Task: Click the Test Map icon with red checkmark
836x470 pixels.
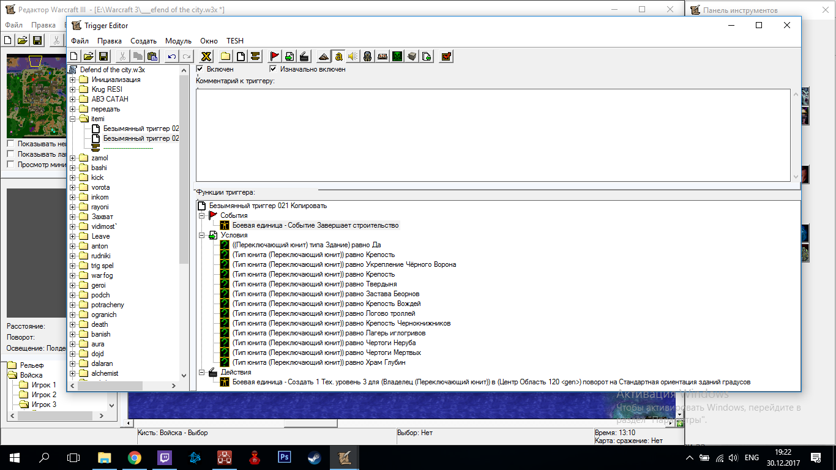Action: tap(446, 56)
